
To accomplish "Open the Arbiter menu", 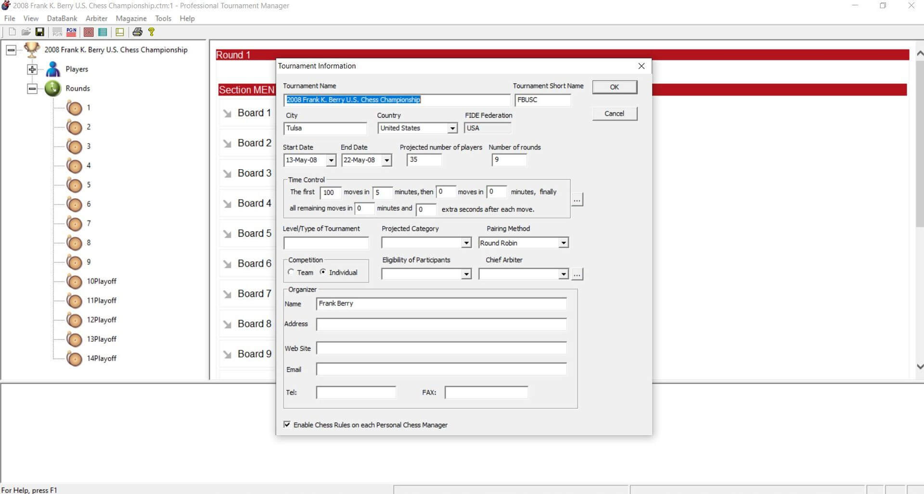I will [x=96, y=18].
